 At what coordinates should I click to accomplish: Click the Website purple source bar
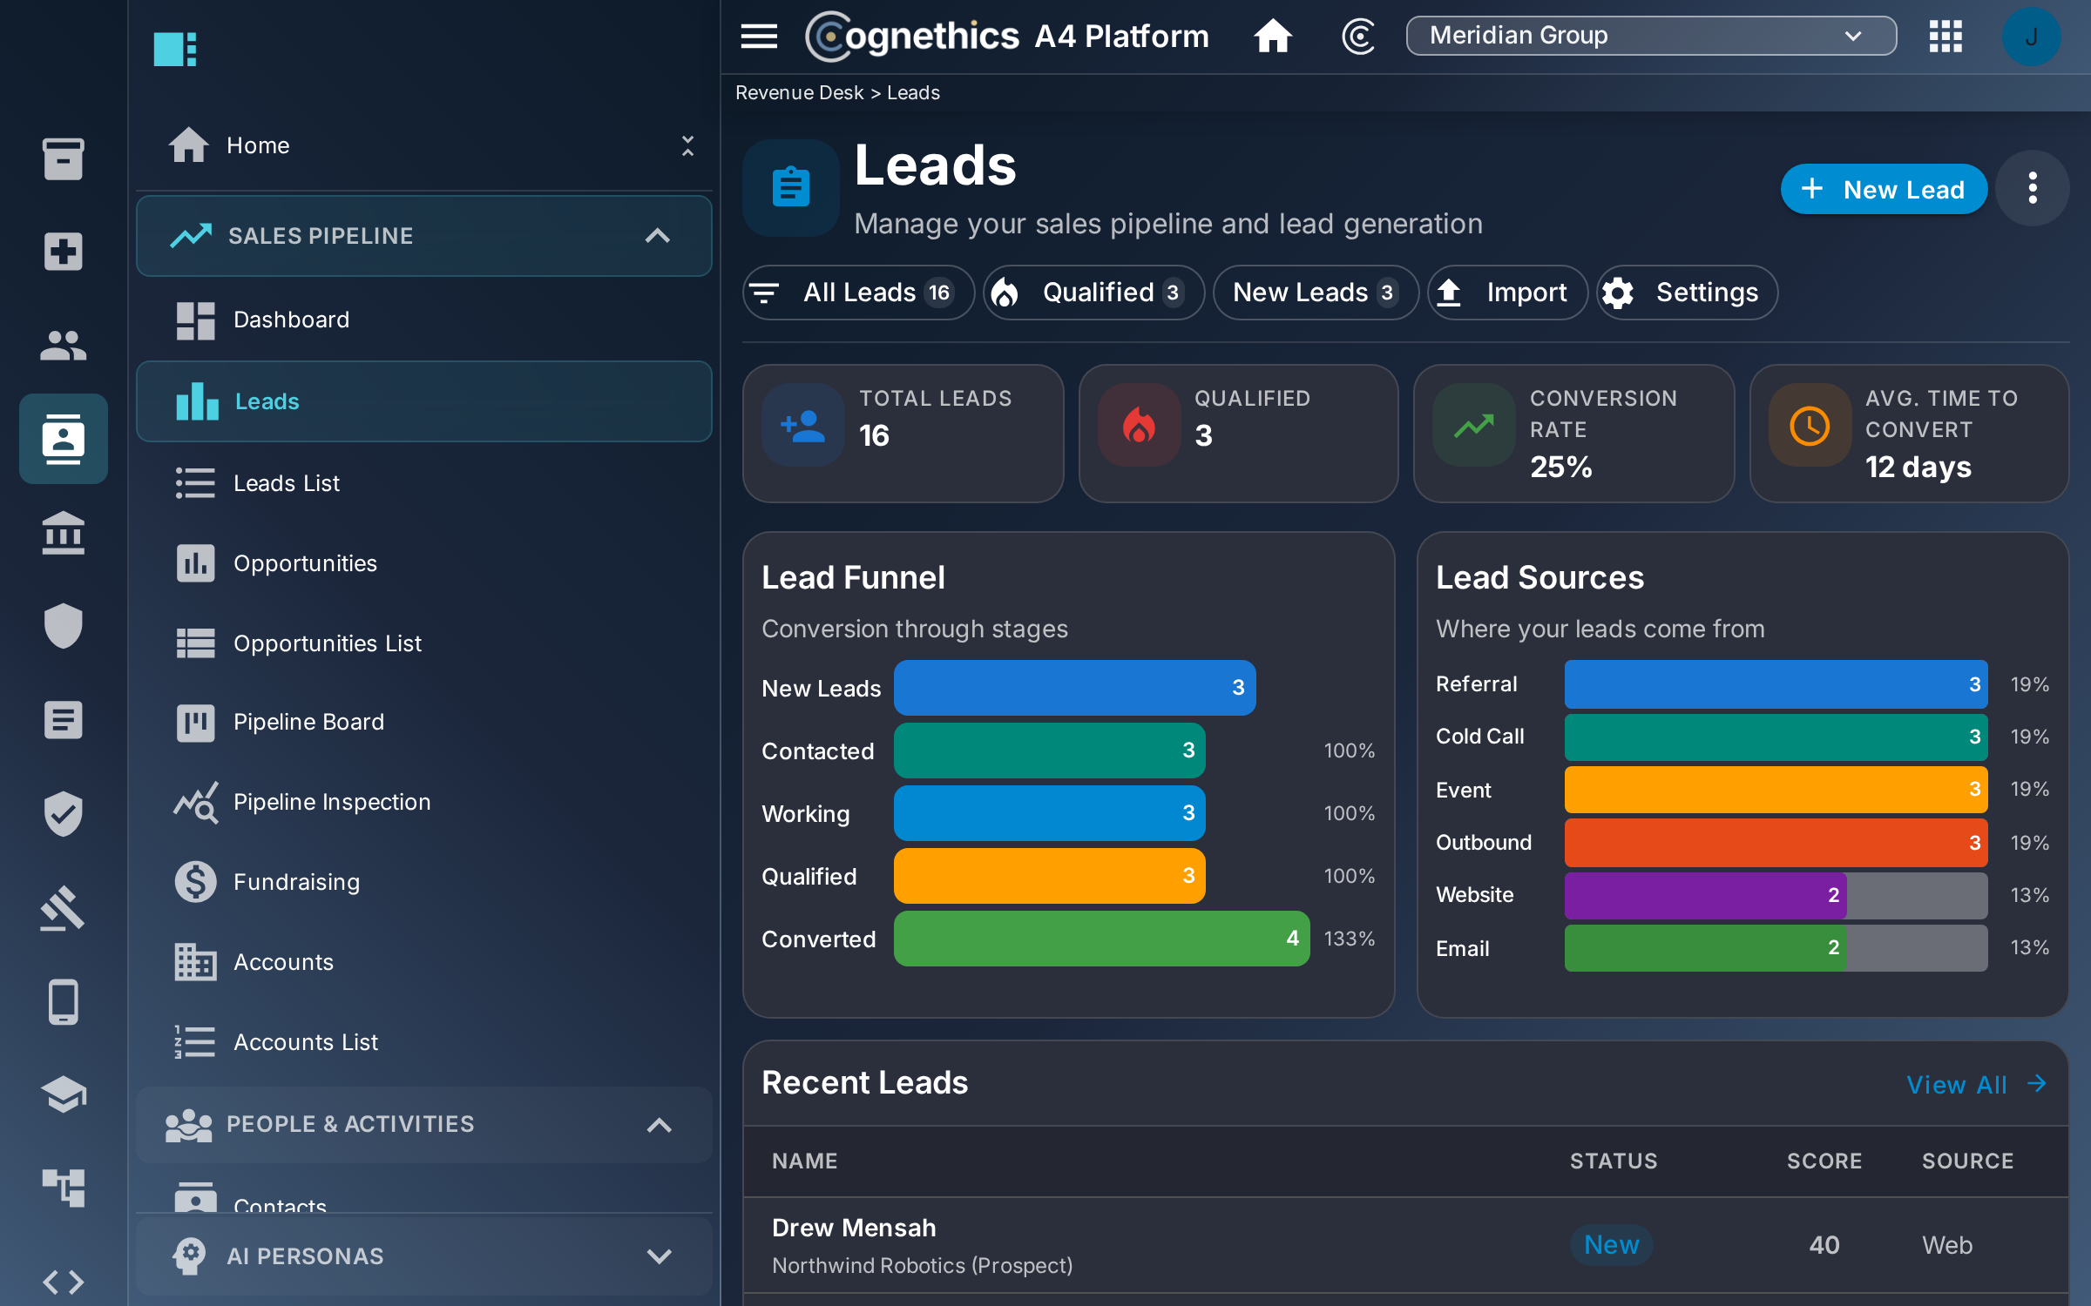point(1705,895)
